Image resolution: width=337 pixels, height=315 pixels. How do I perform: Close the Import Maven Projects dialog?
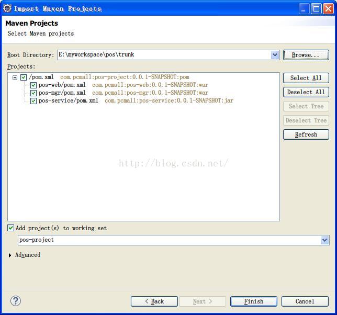[329, 9]
